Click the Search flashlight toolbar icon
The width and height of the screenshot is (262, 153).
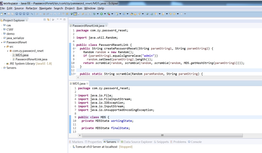click(x=139, y=14)
